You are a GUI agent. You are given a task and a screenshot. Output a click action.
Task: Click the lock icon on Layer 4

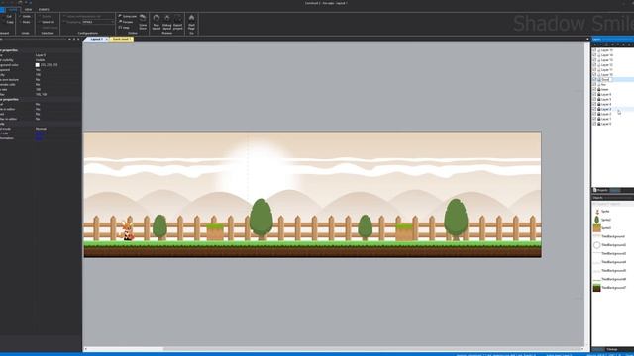click(598, 104)
